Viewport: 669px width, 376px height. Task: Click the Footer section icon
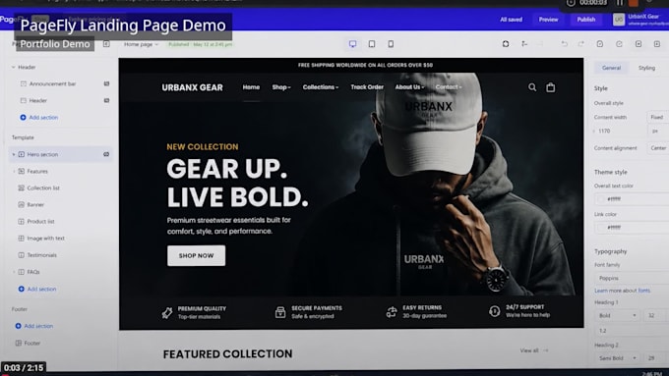click(x=19, y=343)
